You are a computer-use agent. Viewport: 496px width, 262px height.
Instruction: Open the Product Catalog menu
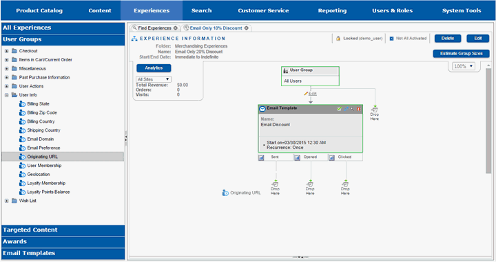click(39, 10)
